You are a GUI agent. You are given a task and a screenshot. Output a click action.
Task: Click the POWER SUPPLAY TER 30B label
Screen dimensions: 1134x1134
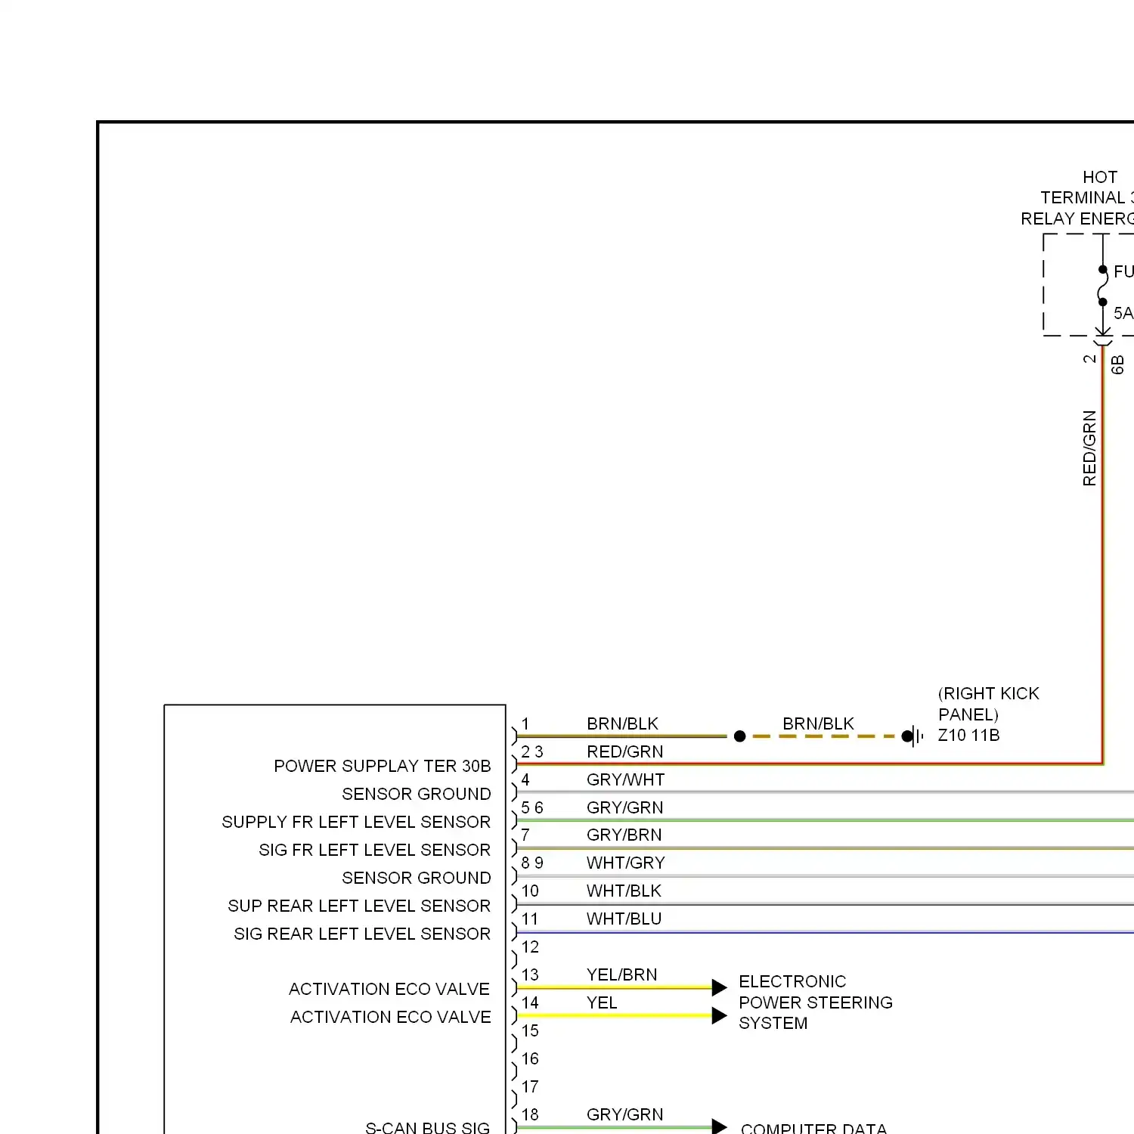(383, 766)
